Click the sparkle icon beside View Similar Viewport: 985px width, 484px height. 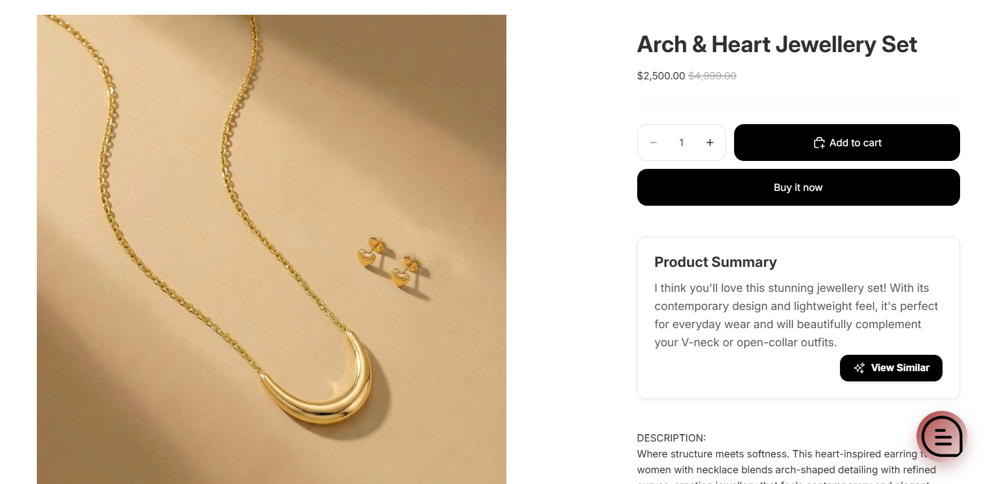859,368
